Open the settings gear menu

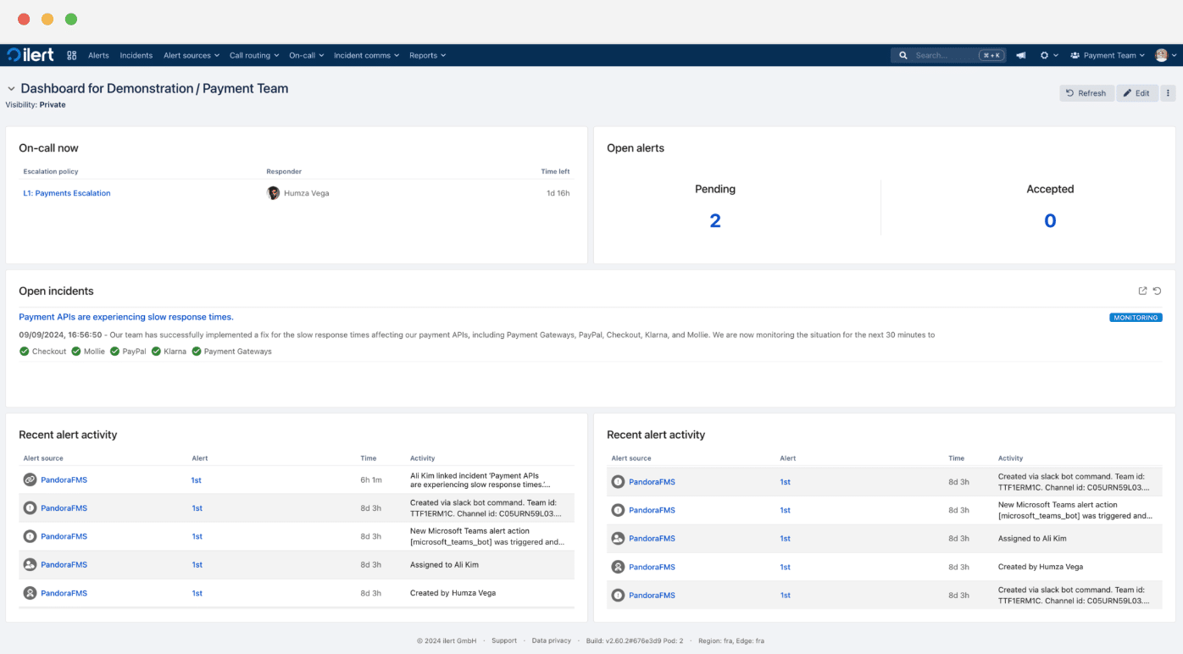point(1045,56)
